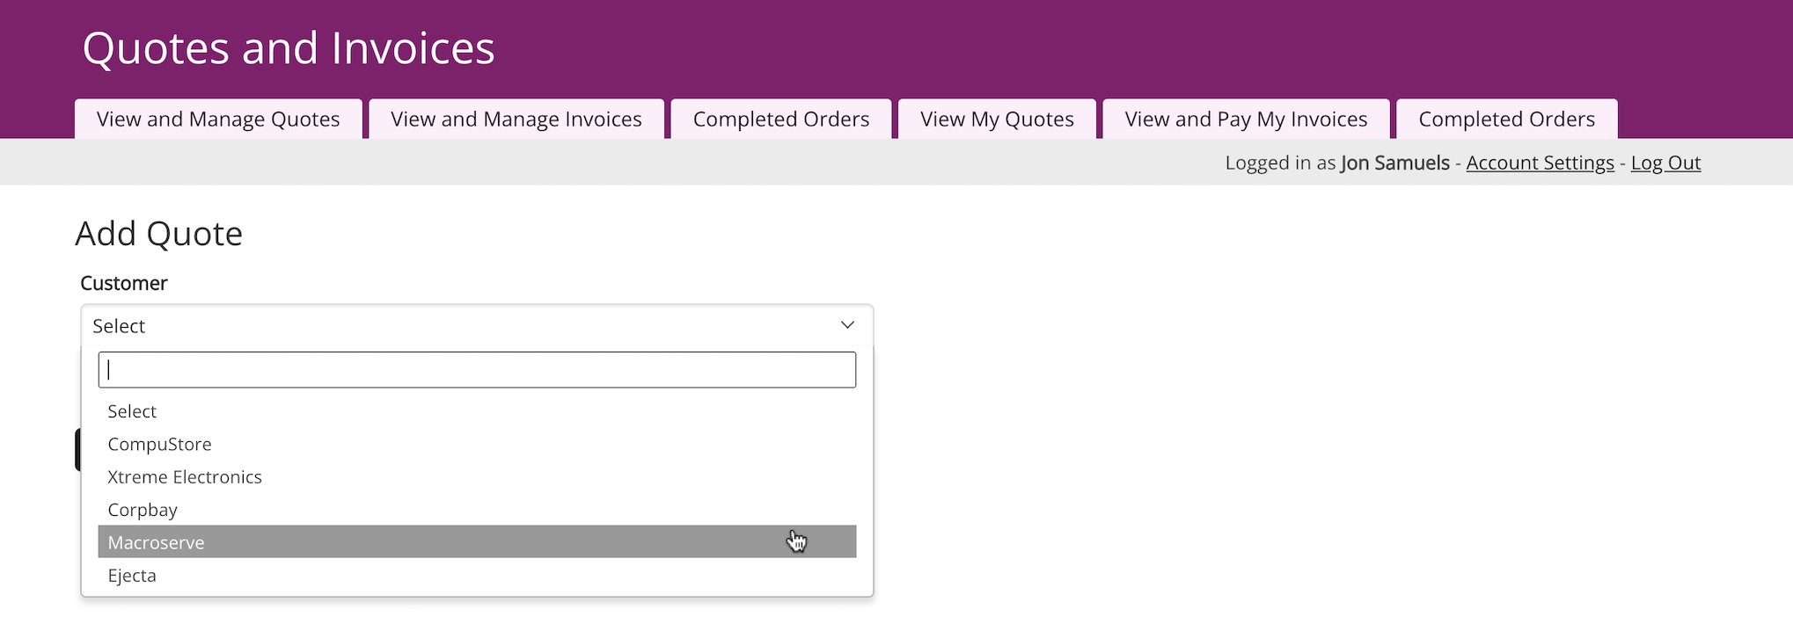This screenshot has height=624, width=1793.
Task: Click the customer search text field
Action: tap(477, 370)
